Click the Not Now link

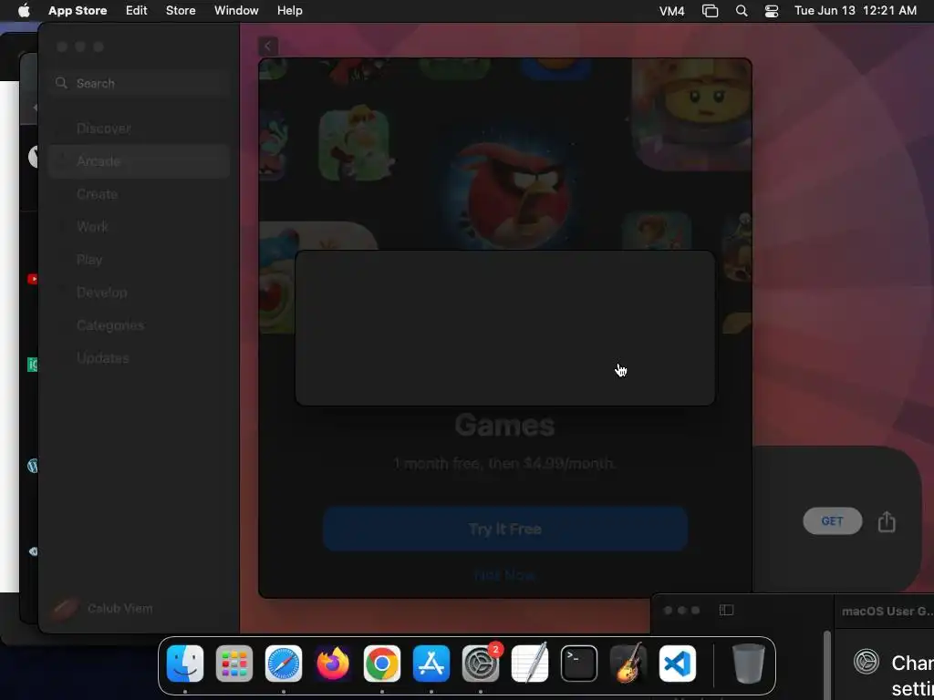click(x=505, y=575)
